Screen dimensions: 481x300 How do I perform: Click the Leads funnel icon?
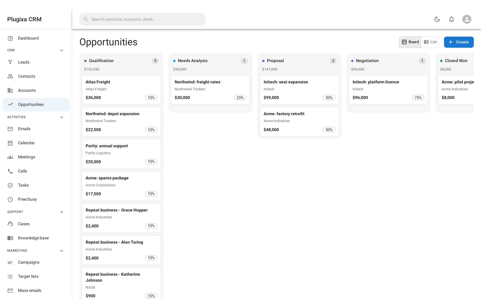[10, 62]
